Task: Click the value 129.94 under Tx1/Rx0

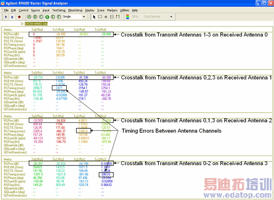Action: [60, 41]
